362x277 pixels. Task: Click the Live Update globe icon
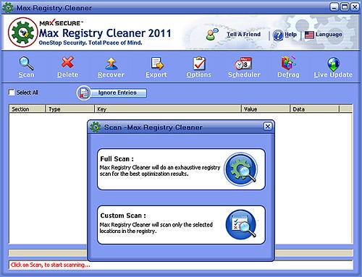point(333,64)
